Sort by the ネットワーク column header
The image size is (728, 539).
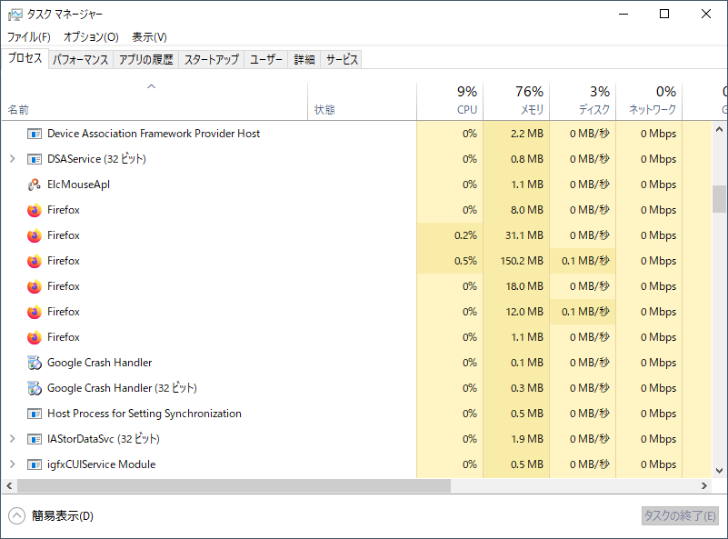[x=649, y=101]
